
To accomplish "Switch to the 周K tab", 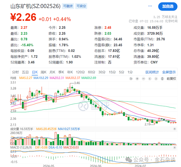I will point(43,72).
